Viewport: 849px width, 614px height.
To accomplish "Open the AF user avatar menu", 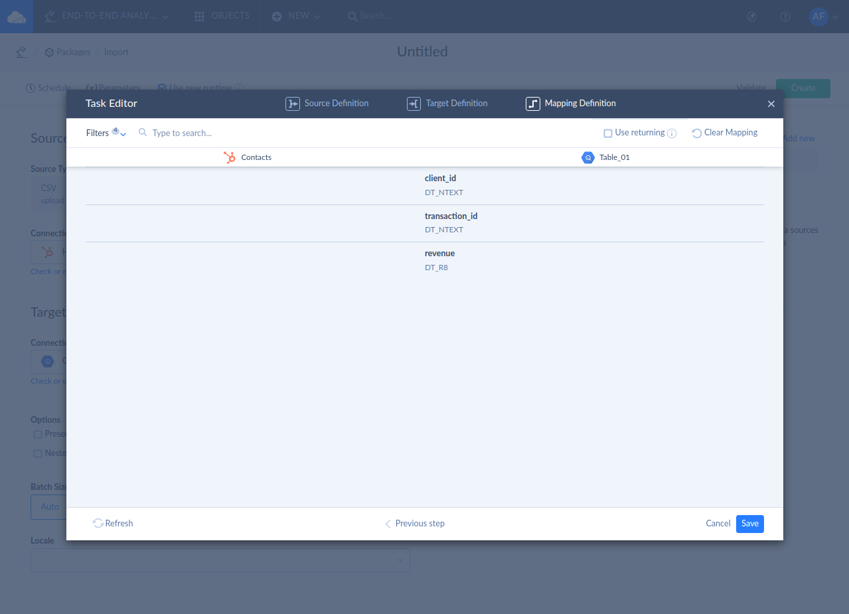I will pos(823,17).
